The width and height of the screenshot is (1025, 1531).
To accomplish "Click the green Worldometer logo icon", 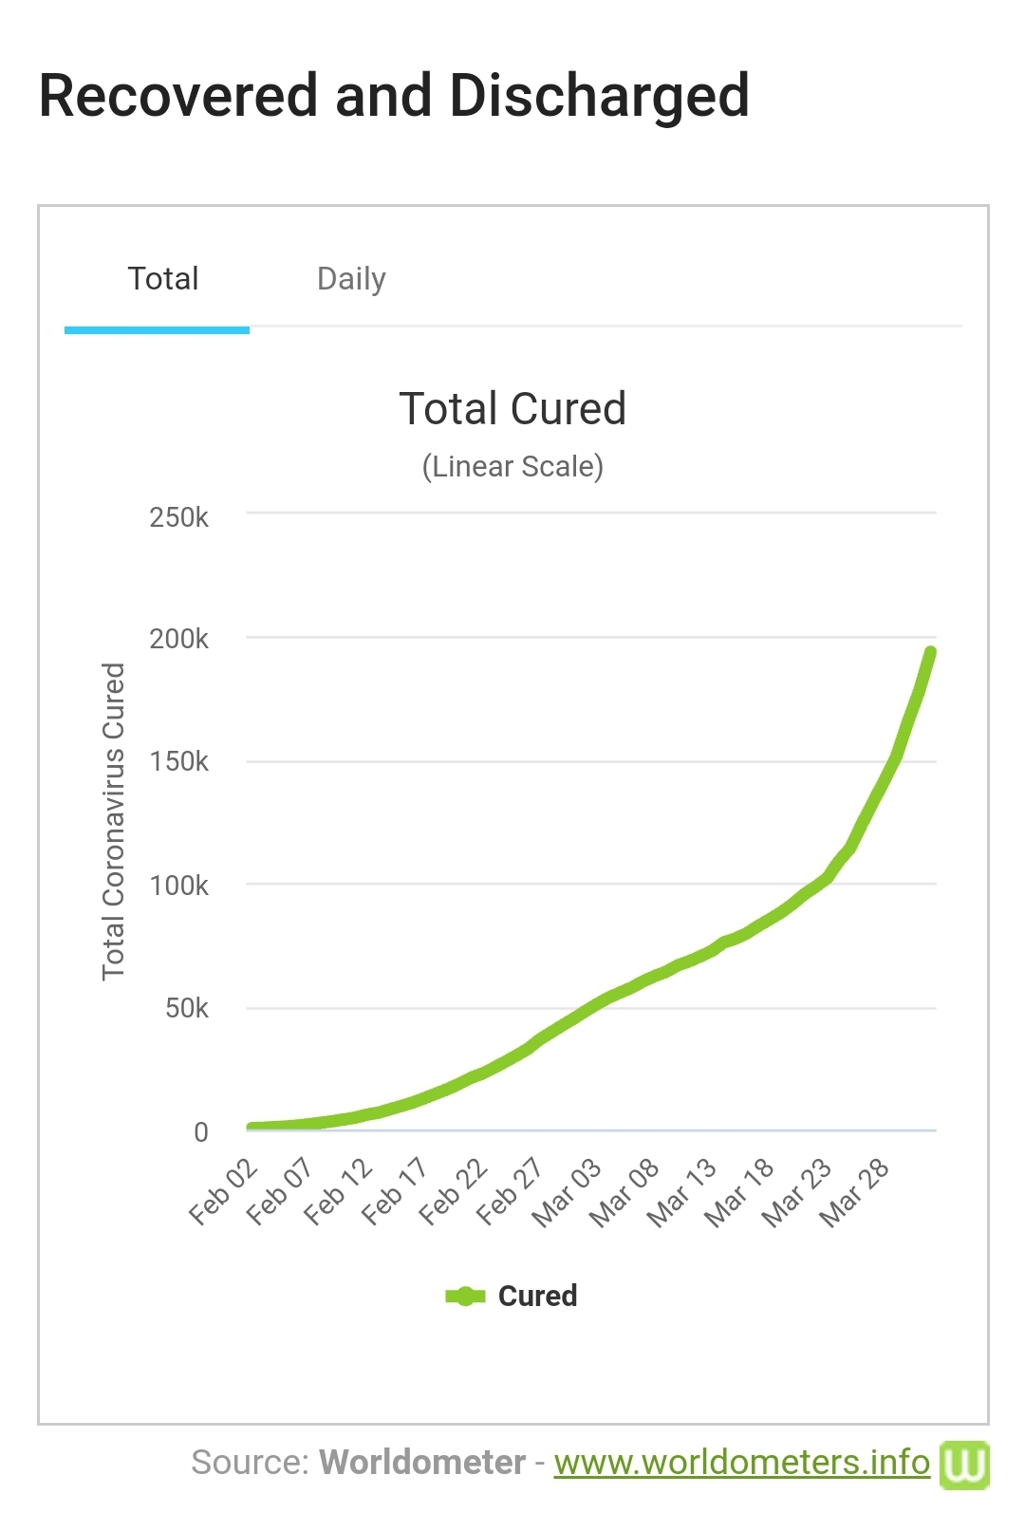I will click(x=963, y=1464).
